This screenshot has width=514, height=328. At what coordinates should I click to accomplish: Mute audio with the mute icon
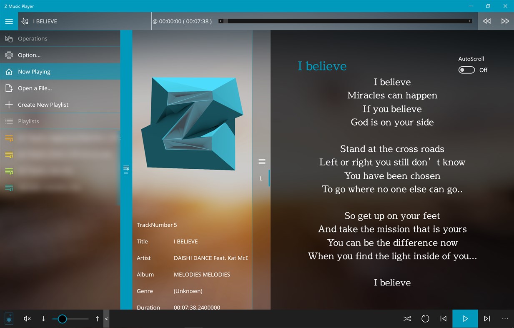(x=27, y=318)
